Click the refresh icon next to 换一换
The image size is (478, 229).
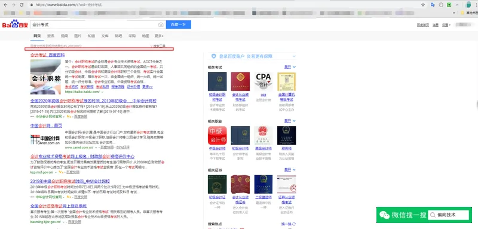(294, 224)
